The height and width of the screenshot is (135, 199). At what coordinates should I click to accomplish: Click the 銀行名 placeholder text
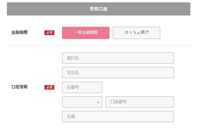tap(73, 58)
